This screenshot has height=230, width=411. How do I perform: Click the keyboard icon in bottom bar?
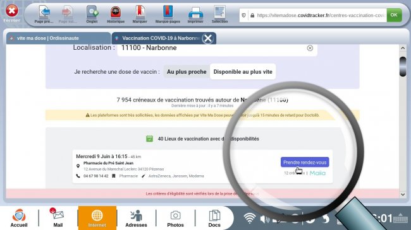[x=400, y=219]
